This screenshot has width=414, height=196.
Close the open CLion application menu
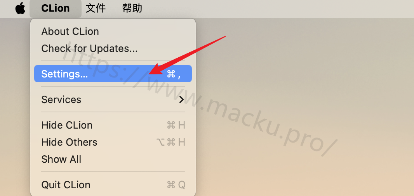click(56, 9)
